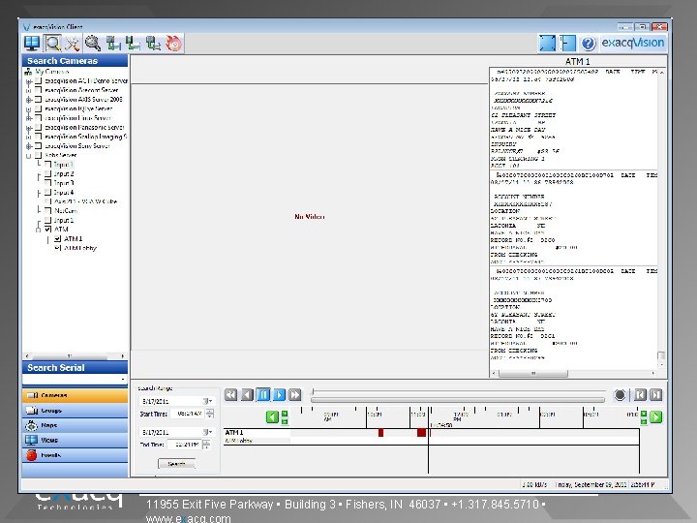Screen dimensions: 697x523
Task: Expand the exacqVision Sony Server node
Action: (29, 146)
